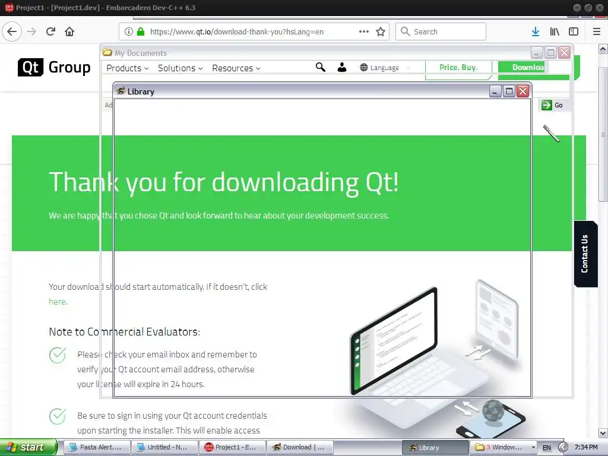Viewport: 608px width, 456px height.
Task: Expand the Solutions menu
Action: (180, 68)
